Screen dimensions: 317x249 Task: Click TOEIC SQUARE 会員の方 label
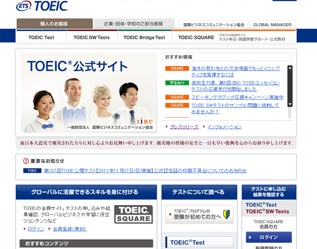tap(268, 224)
